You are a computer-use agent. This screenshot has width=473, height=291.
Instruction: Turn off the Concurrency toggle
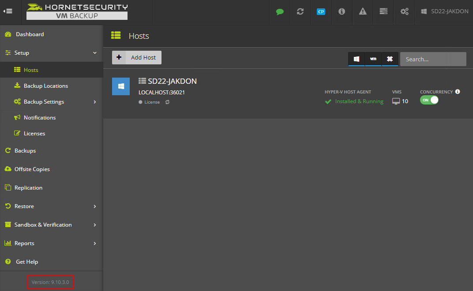pyautogui.click(x=429, y=100)
